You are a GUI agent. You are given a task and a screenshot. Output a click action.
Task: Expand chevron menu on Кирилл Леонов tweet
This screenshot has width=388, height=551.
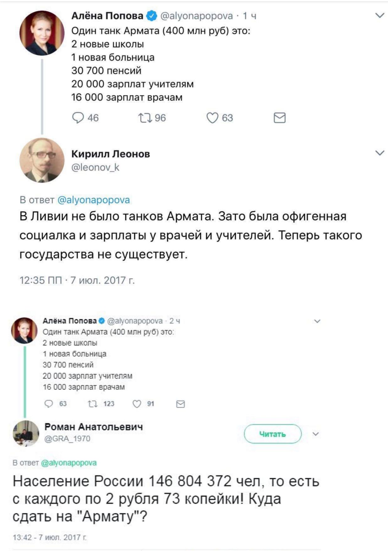coord(380,153)
